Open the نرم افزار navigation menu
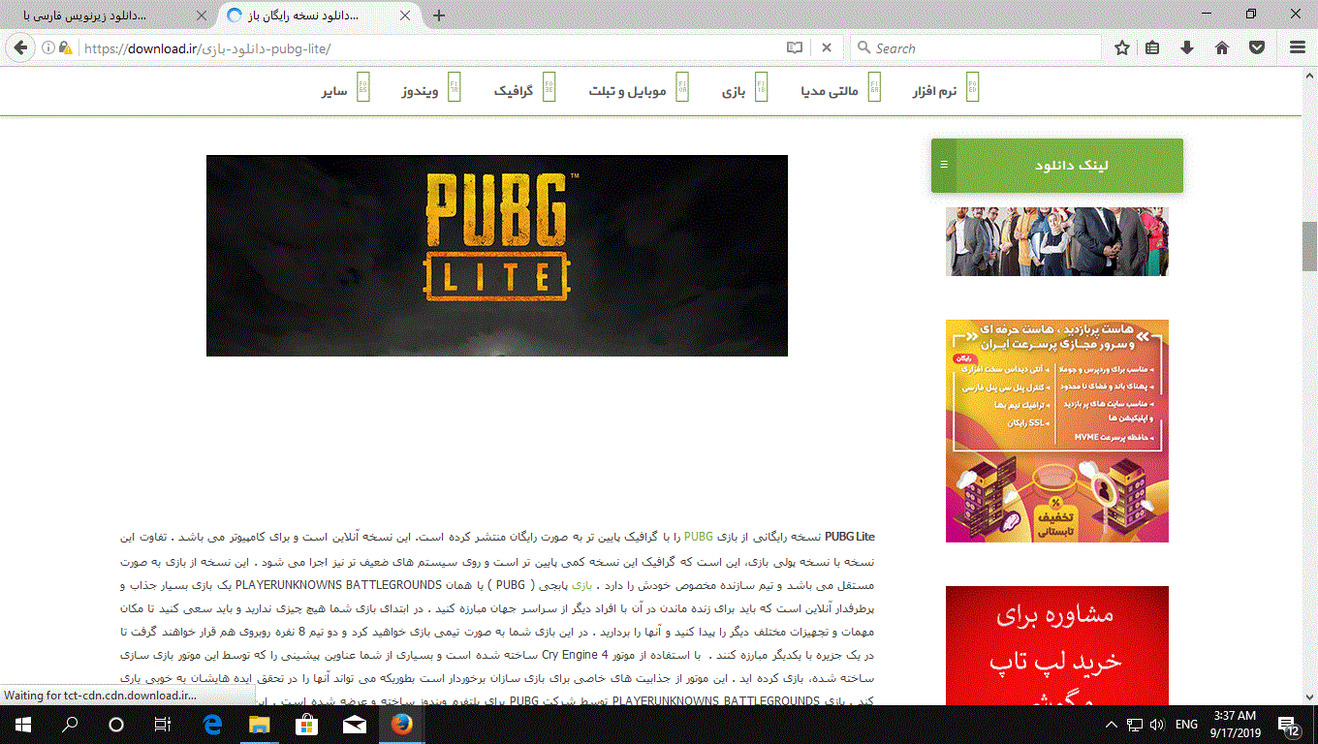 point(934,91)
